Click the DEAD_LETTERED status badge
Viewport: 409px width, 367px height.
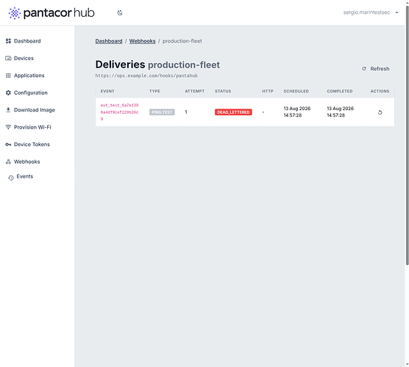click(x=233, y=112)
